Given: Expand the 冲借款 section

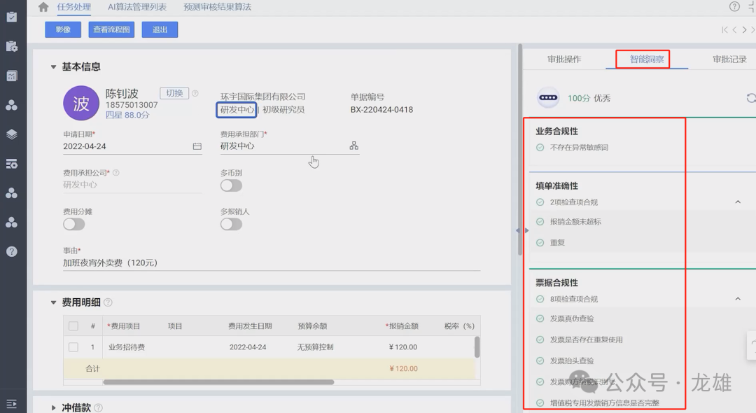Looking at the screenshot, I should click(53, 407).
